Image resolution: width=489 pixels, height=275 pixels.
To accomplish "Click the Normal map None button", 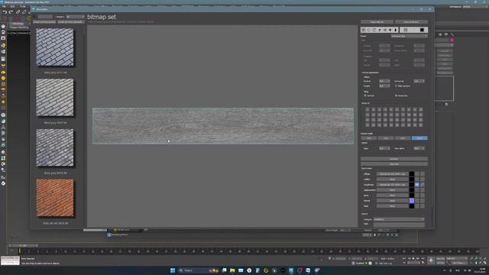I will (392, 200).
